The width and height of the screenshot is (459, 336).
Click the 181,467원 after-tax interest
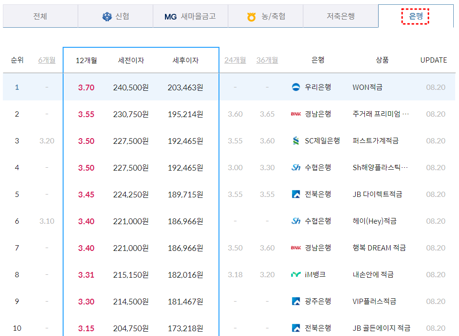186,302
